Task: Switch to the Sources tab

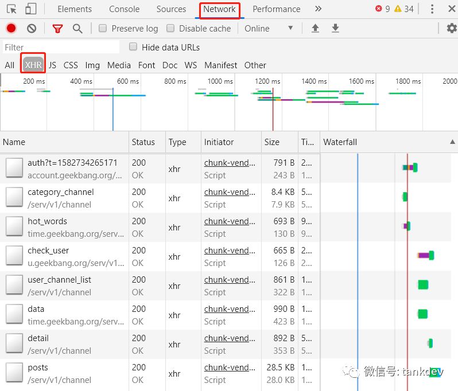Action: [171, 9]
